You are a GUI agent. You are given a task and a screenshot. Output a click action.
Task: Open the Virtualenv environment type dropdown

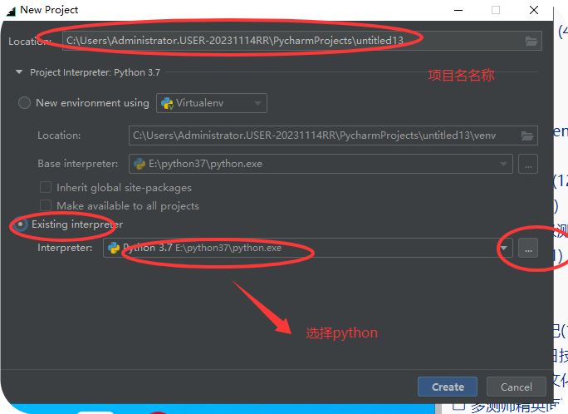click(212, 103)
